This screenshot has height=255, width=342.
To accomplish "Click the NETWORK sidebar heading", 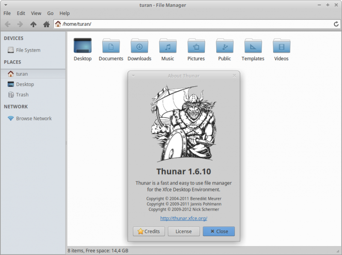I will pos(16,107).
